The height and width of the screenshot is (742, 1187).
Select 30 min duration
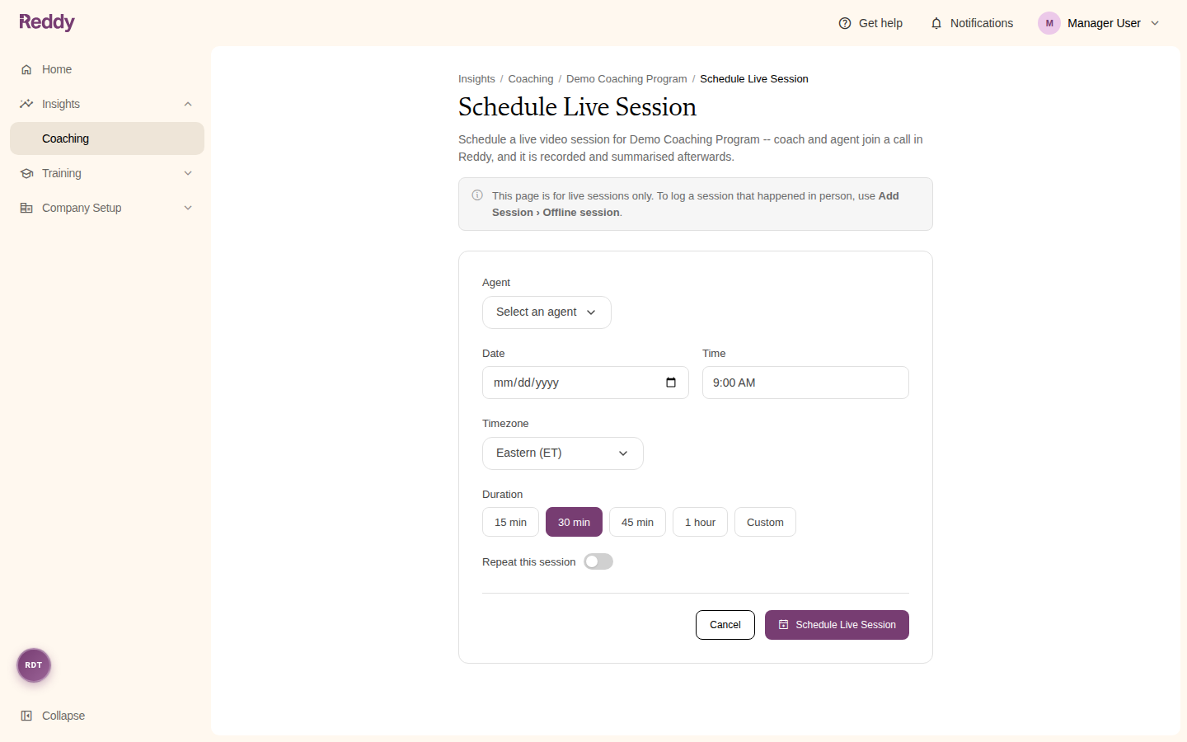click(x=574, y=522)
